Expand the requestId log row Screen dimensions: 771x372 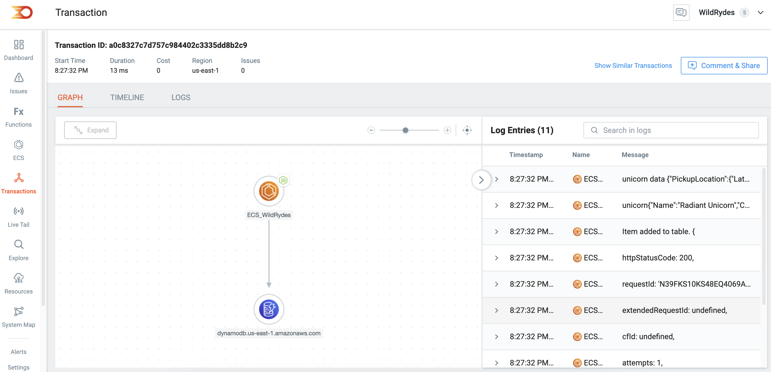pyautogui.click(x=497, y=284)
